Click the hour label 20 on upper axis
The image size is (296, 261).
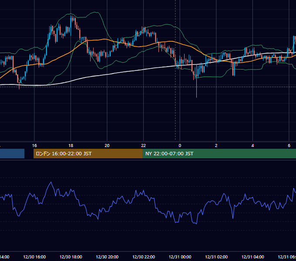(107, 146)
